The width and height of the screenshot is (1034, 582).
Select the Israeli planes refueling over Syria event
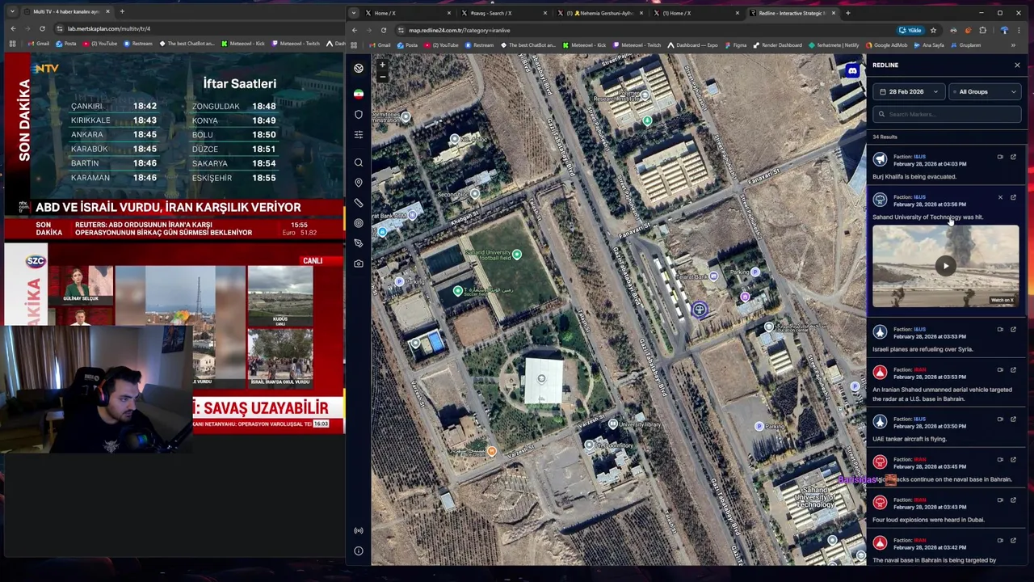click(x=946, y=339)
